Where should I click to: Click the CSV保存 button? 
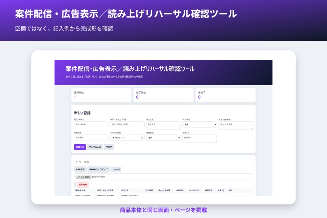(x=80, y=169)
